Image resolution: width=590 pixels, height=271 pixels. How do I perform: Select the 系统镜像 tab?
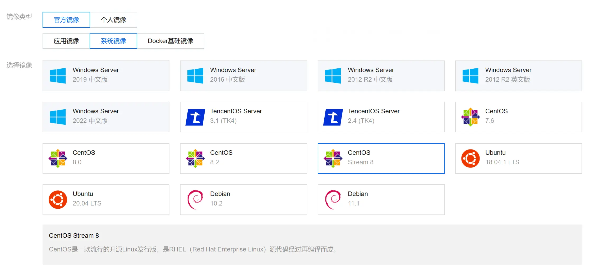point(113,41)
